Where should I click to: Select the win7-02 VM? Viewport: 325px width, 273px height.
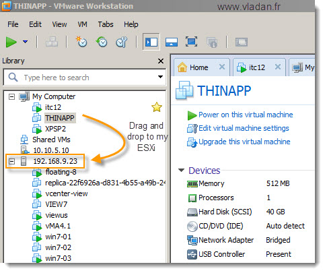click(58, 247)
